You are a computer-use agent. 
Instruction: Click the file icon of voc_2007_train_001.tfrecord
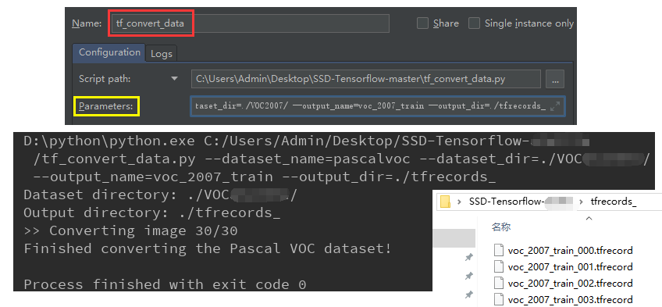[499, 267]
